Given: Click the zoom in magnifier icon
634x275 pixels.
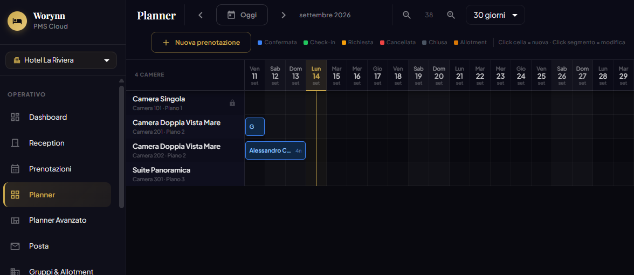Looking at the screenshot, I should [x=451, y=15].
